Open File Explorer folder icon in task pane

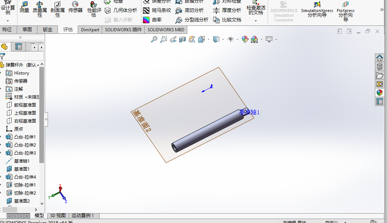tap(379, 75)
